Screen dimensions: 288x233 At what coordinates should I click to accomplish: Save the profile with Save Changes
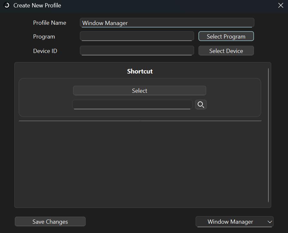pyautogui.click(x=50, y=222)
